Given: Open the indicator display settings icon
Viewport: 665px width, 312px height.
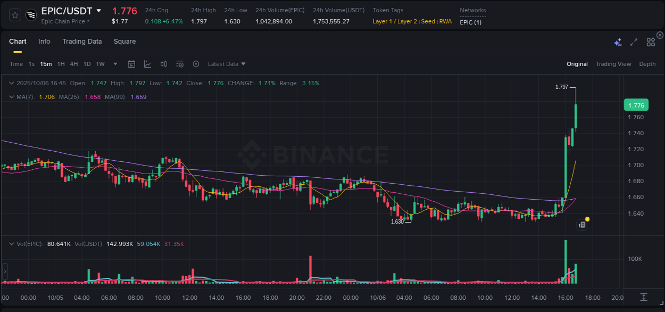Looking at the screenshot, I should pos(179,64).
